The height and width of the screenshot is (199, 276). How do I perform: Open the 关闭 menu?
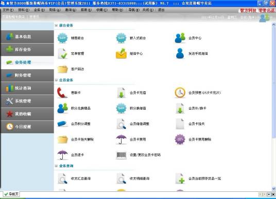(x=148, y=10)
